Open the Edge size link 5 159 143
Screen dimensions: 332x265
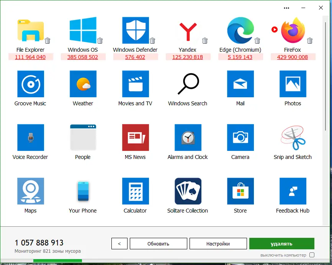click(x=240, y=57)
